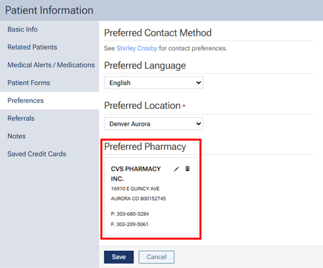Click the Patient Information title
Screen dimensions: 323x268
tap(50, 11)
